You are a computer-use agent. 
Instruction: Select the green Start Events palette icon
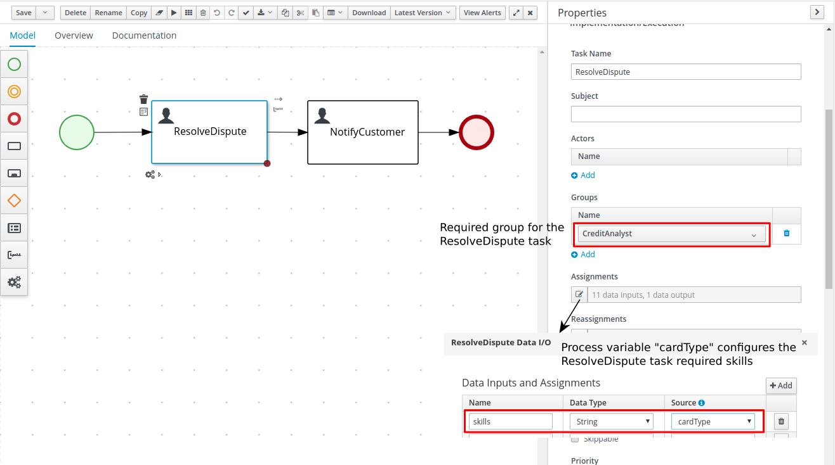[x=14, y=64]
